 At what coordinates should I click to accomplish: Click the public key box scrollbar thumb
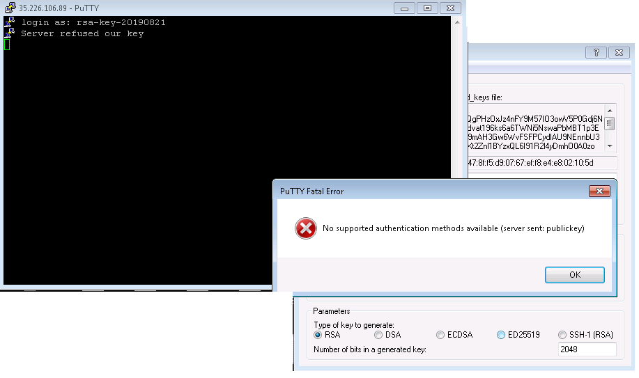coord(610,123)
